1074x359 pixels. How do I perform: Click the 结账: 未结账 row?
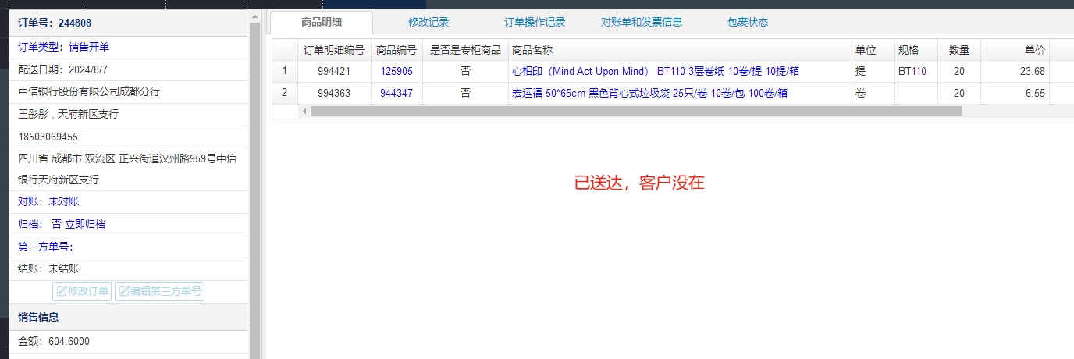(129, 268)
